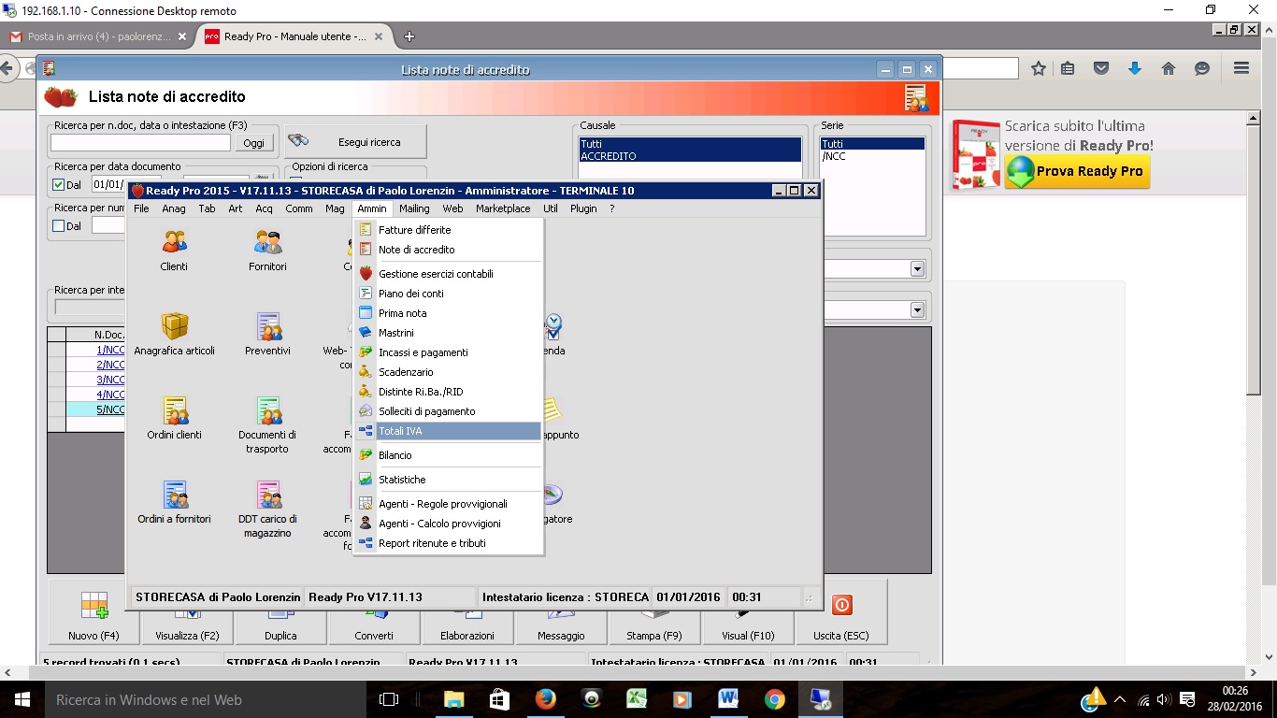
Task: Switch to the Posta in arrivo Gmail tab
Action: pyautogui.click(x=98, y=36)
